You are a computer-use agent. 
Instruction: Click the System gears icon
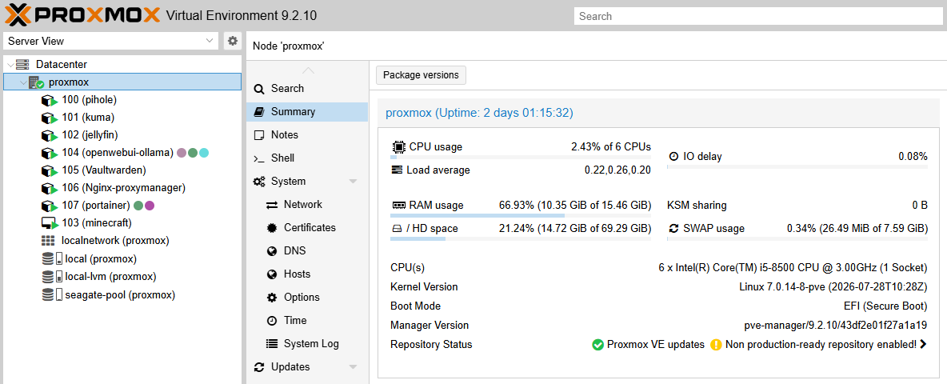click(260, 181)
